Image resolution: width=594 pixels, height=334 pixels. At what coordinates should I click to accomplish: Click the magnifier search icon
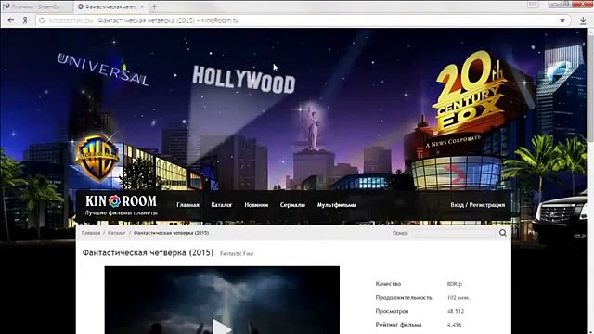(x=503, y=233)
